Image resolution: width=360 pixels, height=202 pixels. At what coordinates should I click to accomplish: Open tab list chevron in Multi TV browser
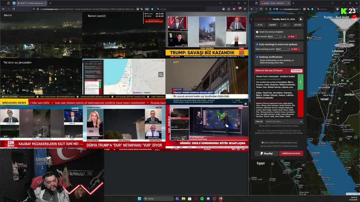(x=220, y=3)
